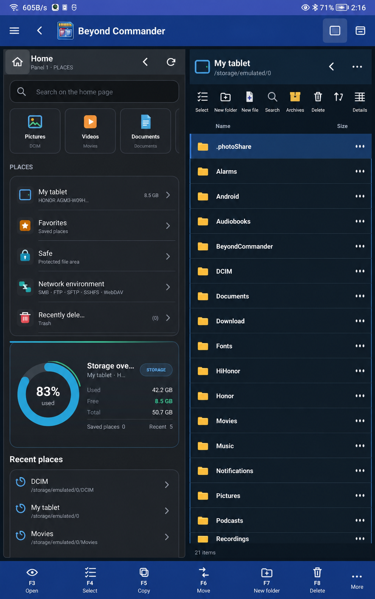Image resolution: width=375 pixels, height=599 pixels.
Task: Focus the home page search field
Action: pos(94,92)
